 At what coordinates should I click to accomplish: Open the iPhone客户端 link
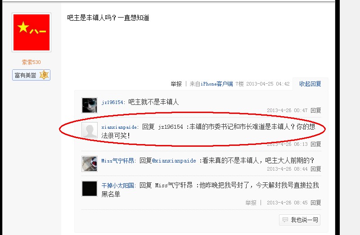coord(217,84)
